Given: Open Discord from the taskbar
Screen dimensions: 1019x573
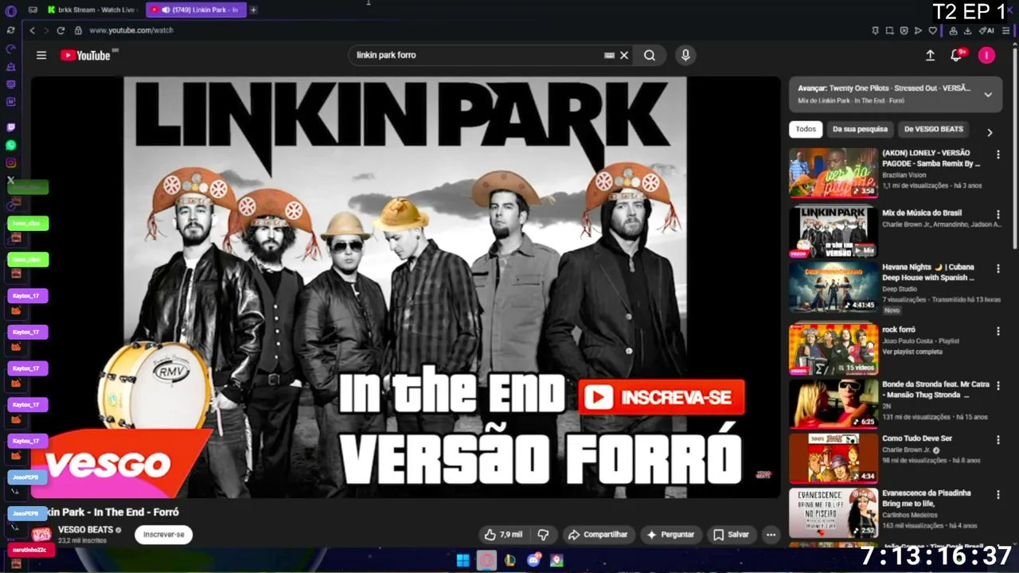Looking at the screenshot, I should pos(533,560).
